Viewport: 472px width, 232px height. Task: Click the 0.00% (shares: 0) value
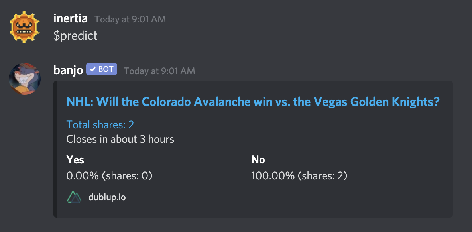(109, 175)
